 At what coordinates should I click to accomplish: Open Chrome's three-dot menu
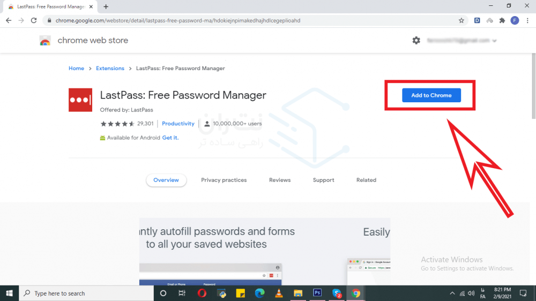[527, 20]
